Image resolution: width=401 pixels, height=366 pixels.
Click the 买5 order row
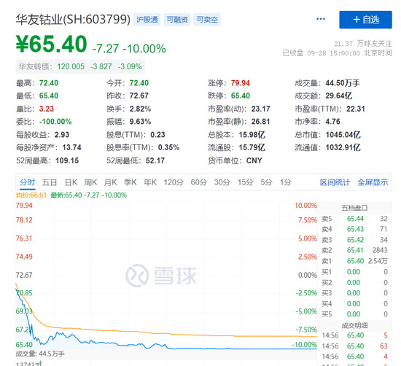354,314
